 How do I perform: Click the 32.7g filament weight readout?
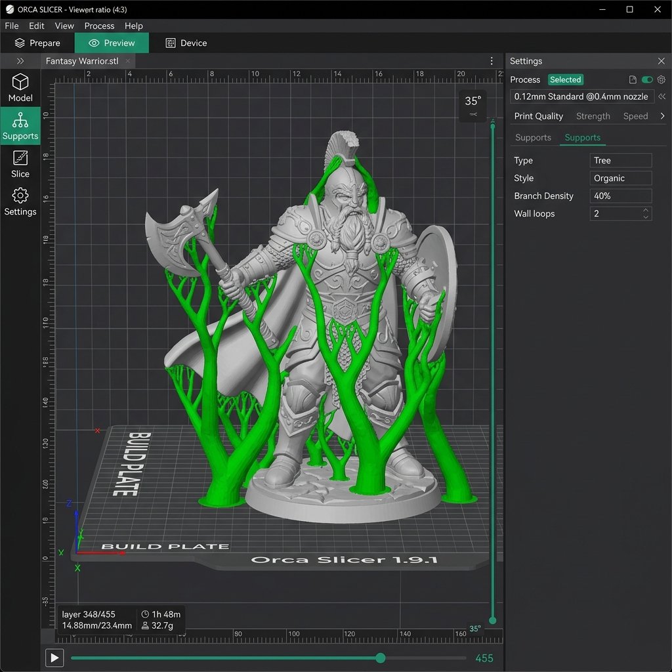[157, 625]
